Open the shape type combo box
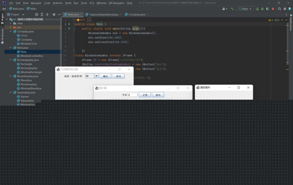This screenshot has height=185, width=293. (x=96, y=76)
